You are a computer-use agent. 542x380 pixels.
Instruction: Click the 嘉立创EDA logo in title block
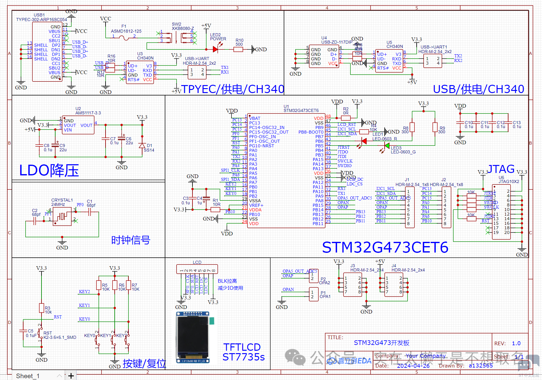[x=349, y=361]
